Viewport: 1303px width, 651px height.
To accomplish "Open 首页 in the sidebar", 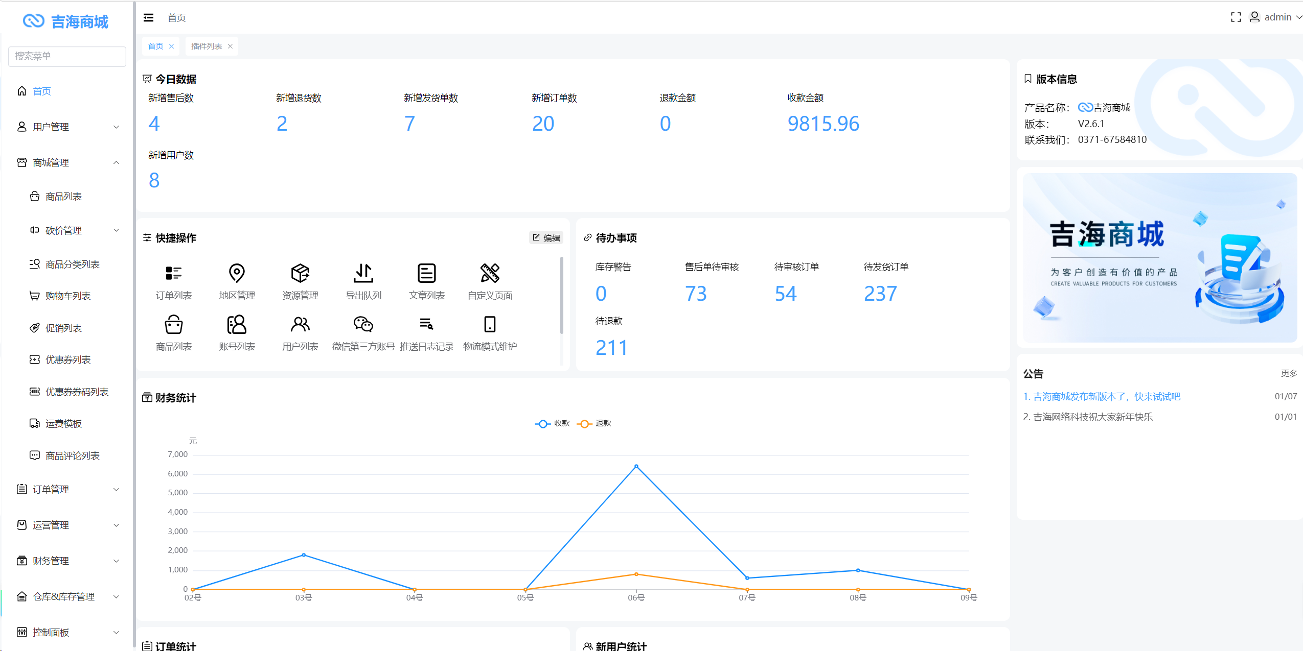I will (x=67, y=91).
